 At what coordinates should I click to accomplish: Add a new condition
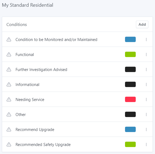(x=142, y=24)
